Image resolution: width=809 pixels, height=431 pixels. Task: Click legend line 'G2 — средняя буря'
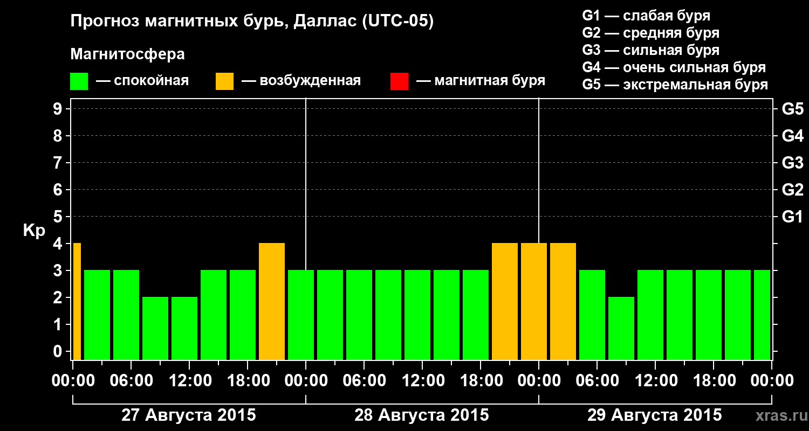point(650,33)
